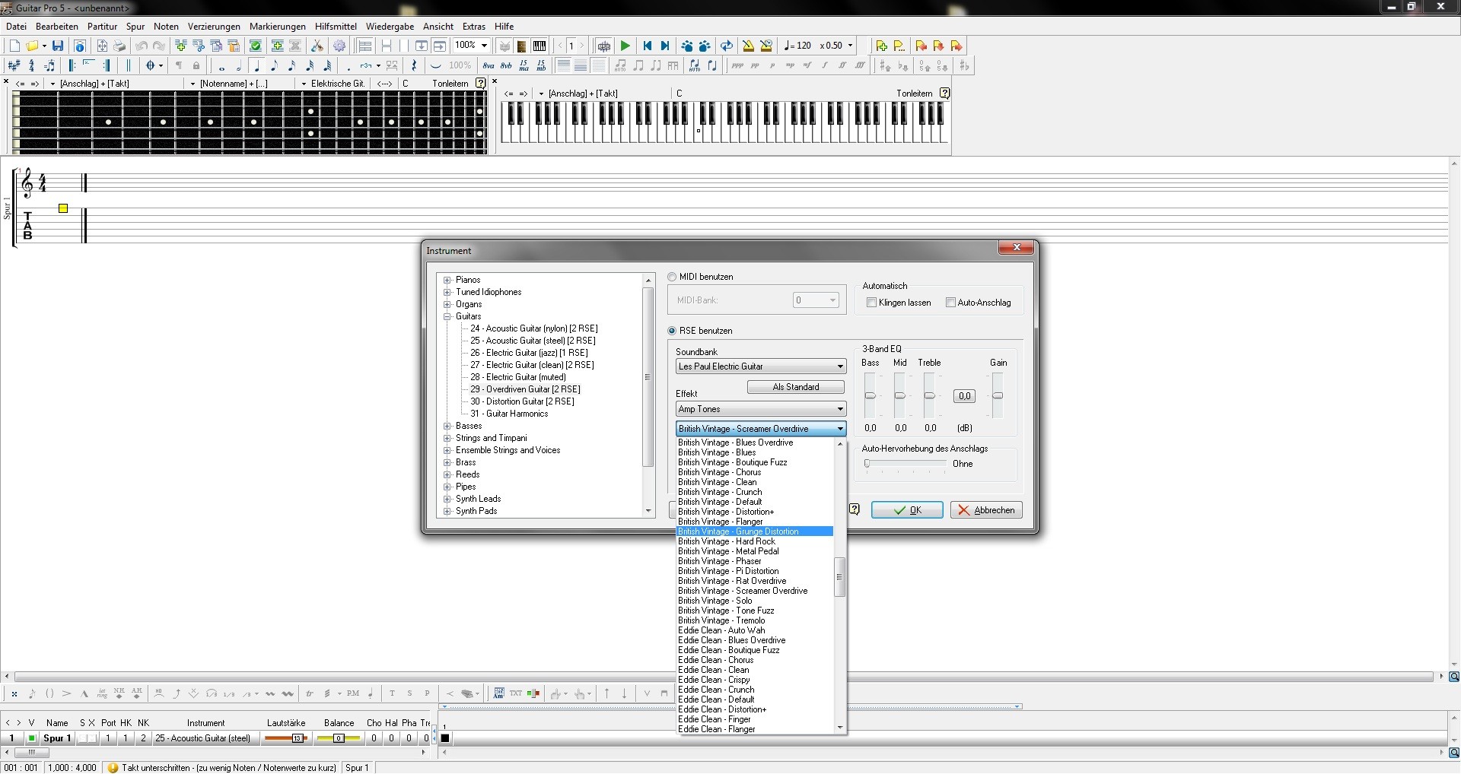
Task: Adjust the Balance slider for Spur 1
Action: [x=339, y=738]
